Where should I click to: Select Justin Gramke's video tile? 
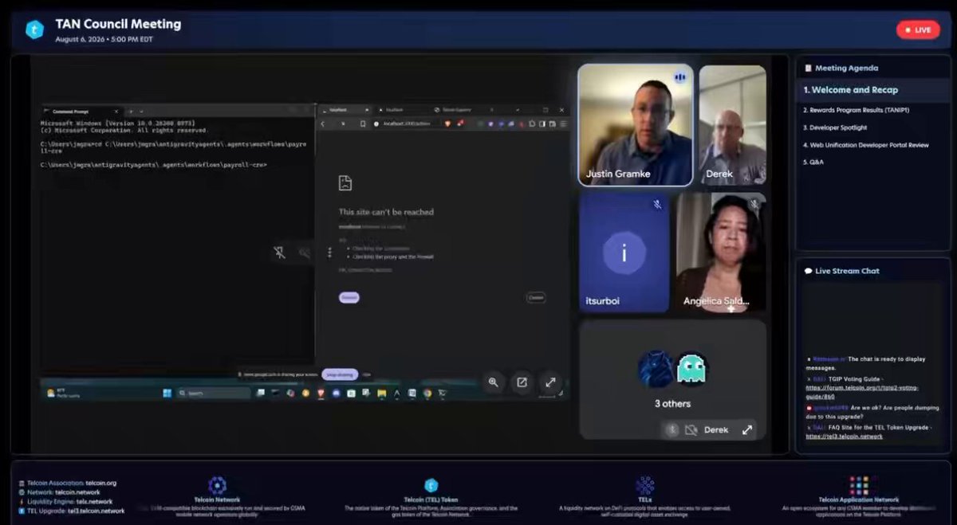click(x=636, y=124)
